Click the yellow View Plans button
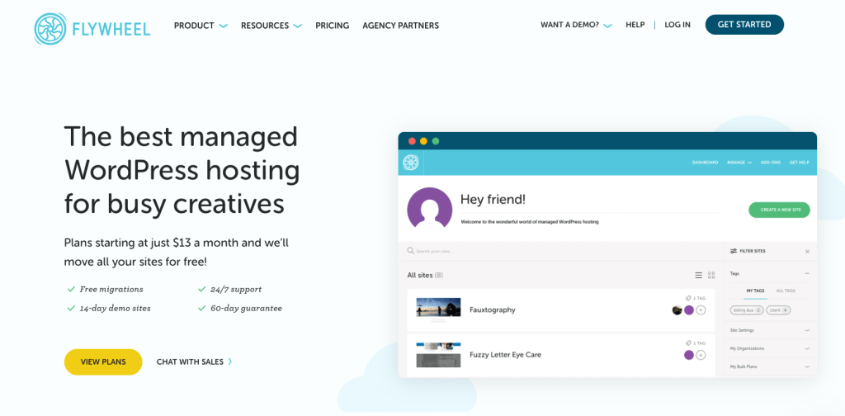The height and width of the screenshot is (416, 845). tap(103, 362)
